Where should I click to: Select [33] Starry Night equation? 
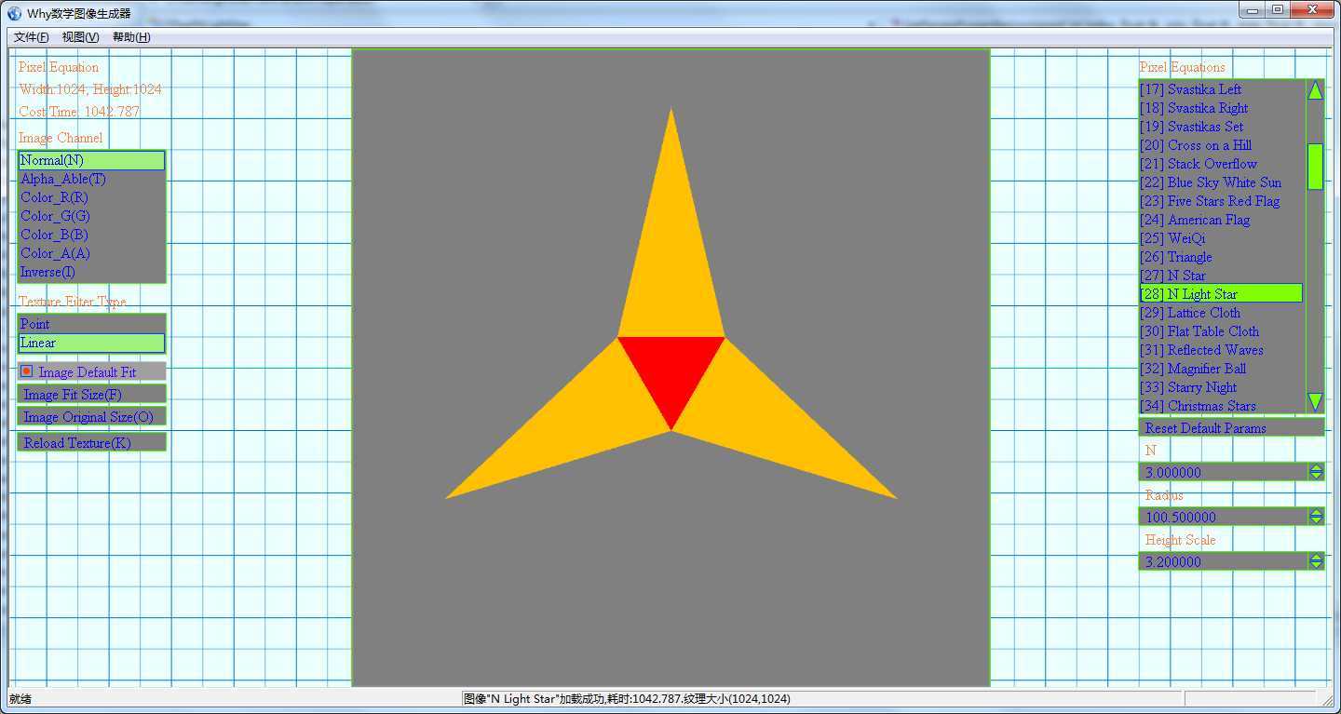[x=1221, y=387]
